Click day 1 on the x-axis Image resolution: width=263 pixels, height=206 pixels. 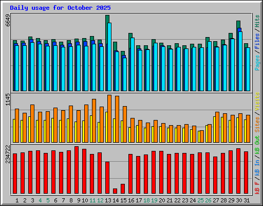click(17, 200)
